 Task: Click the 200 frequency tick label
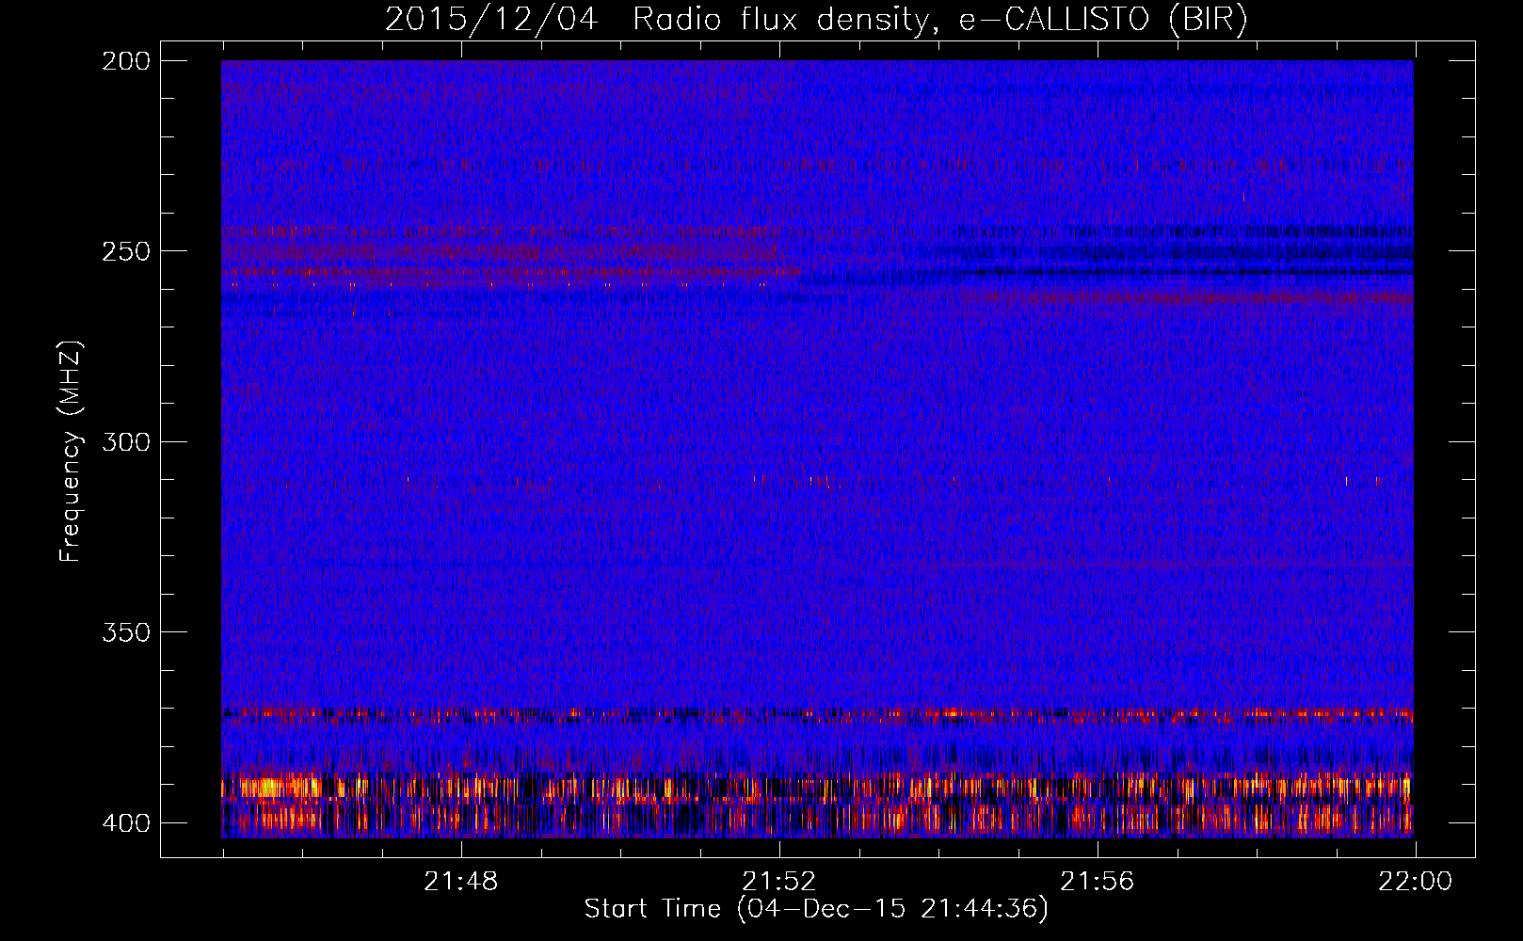[x=125, y=61]
